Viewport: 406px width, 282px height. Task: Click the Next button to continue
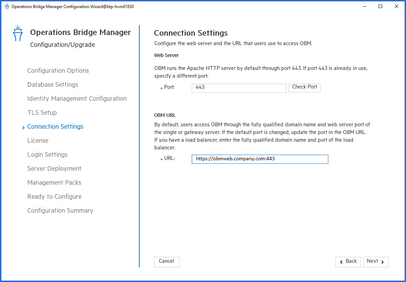(x=376, y=262)
